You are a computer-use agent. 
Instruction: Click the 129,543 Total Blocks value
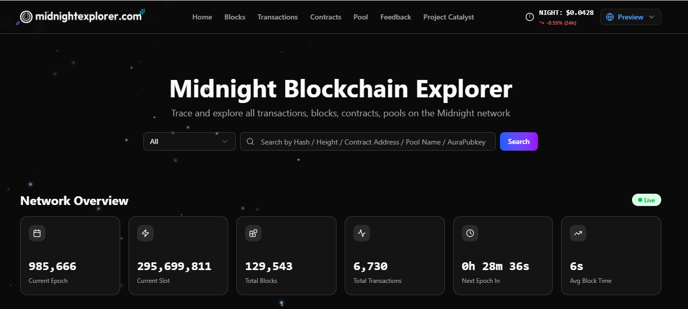[269, 266]
